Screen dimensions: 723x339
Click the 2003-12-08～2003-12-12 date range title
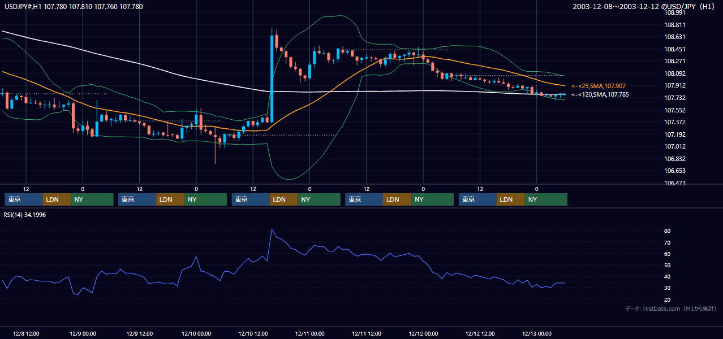pos(643,7)
